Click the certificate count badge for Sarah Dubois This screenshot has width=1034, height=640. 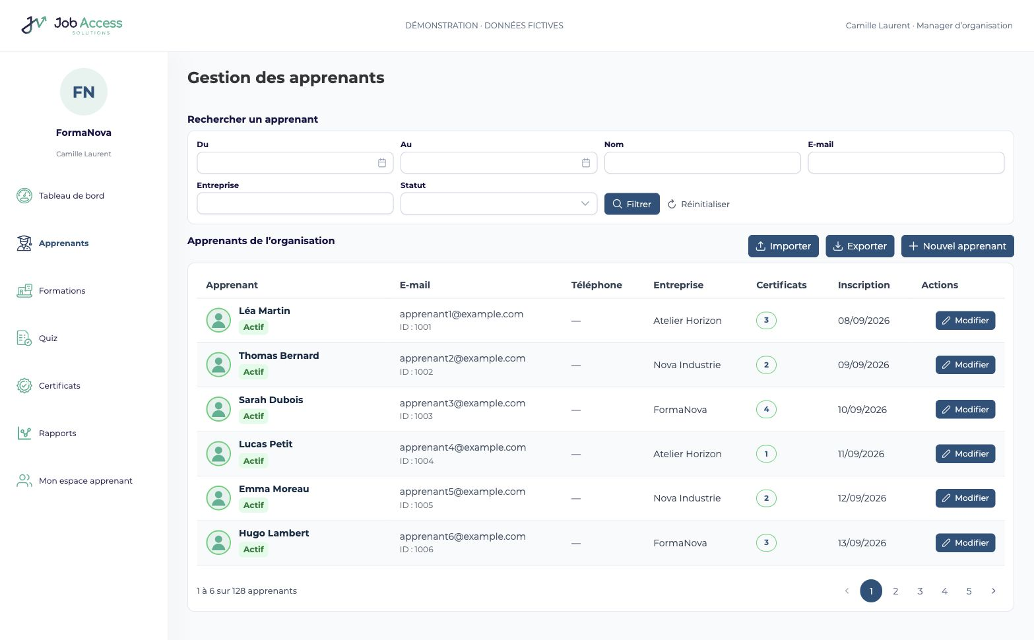(766, 409)
